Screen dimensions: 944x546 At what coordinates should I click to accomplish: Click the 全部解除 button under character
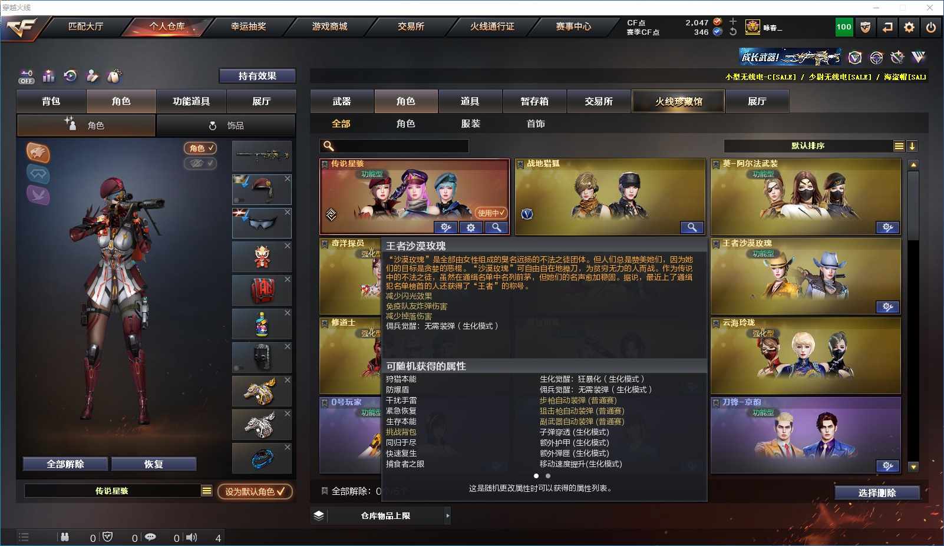pos(65,464)
